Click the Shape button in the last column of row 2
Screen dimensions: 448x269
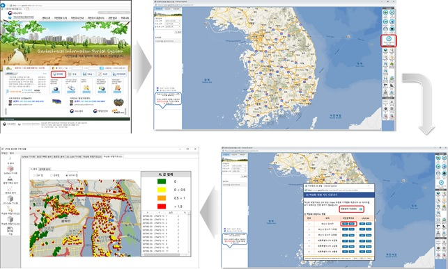point(369,229)
